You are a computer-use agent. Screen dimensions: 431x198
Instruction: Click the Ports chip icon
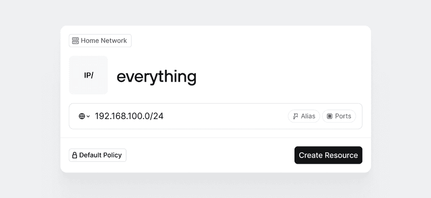point(329,116)
